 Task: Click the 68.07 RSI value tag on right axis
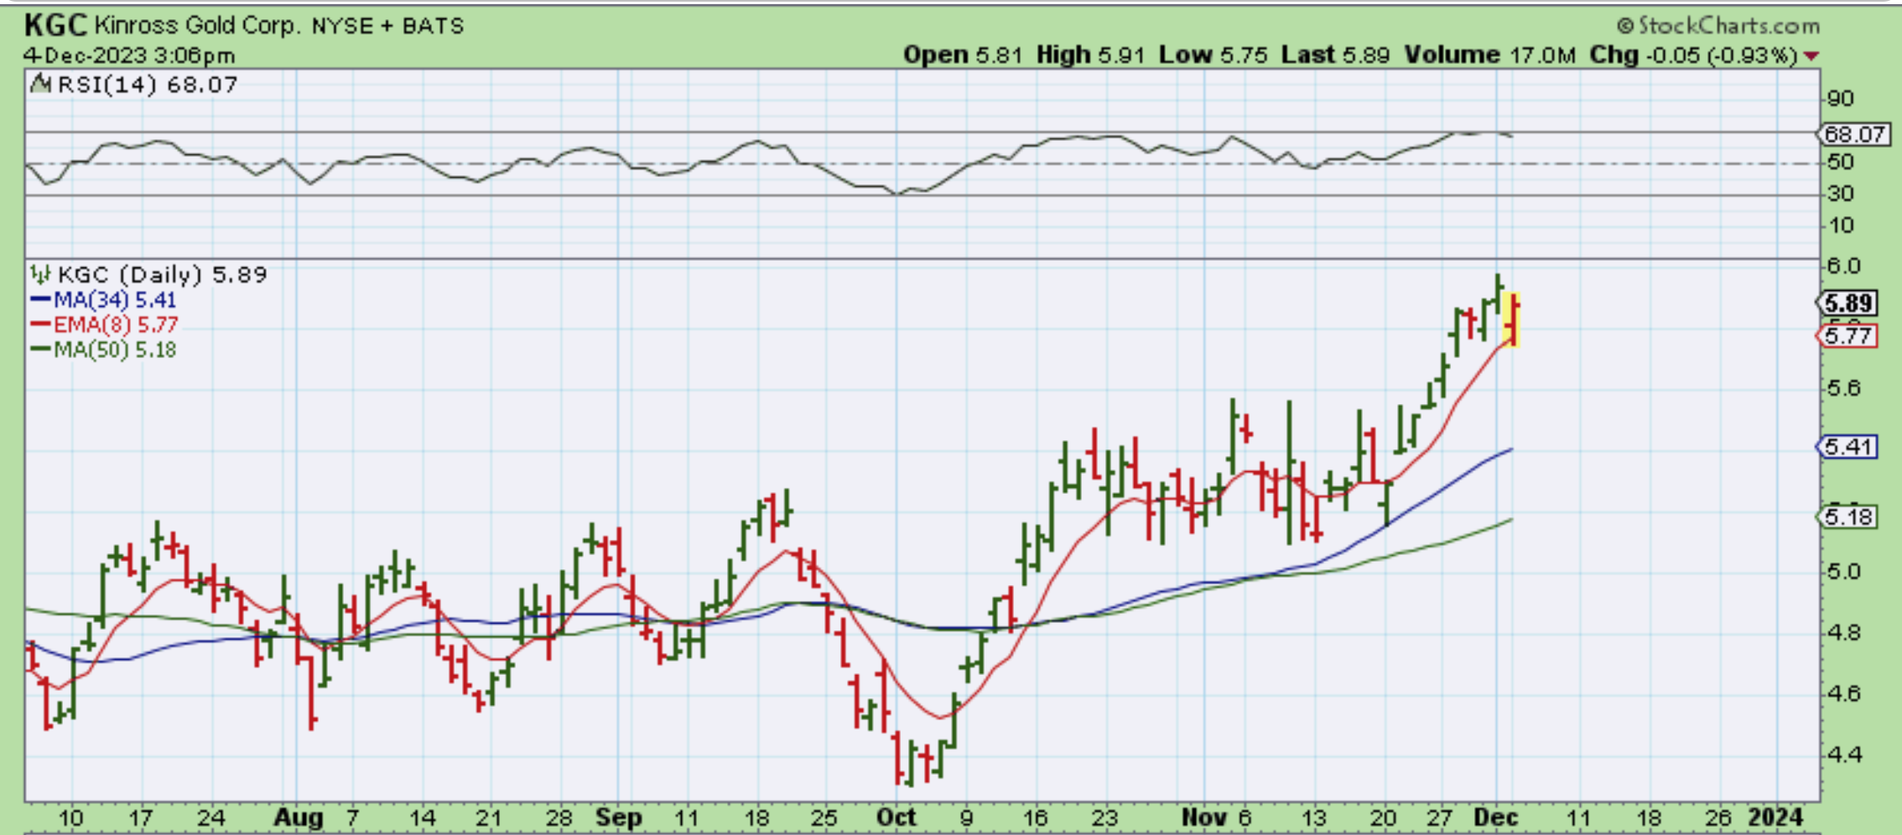coord(1855,134)
